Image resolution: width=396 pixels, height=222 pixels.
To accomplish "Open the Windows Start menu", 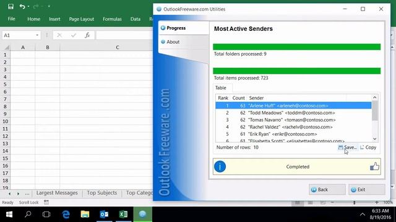I will (9, 214).
